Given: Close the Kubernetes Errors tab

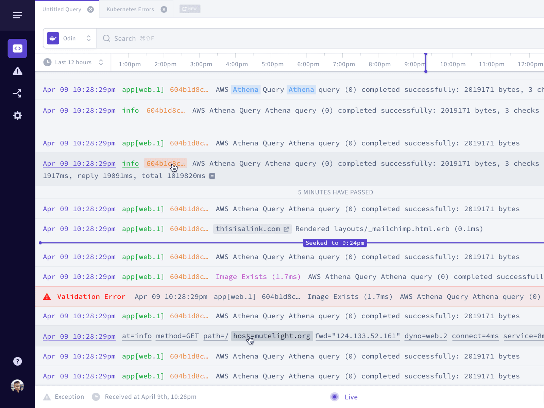Looking at the screenshot, I should 164,10.
